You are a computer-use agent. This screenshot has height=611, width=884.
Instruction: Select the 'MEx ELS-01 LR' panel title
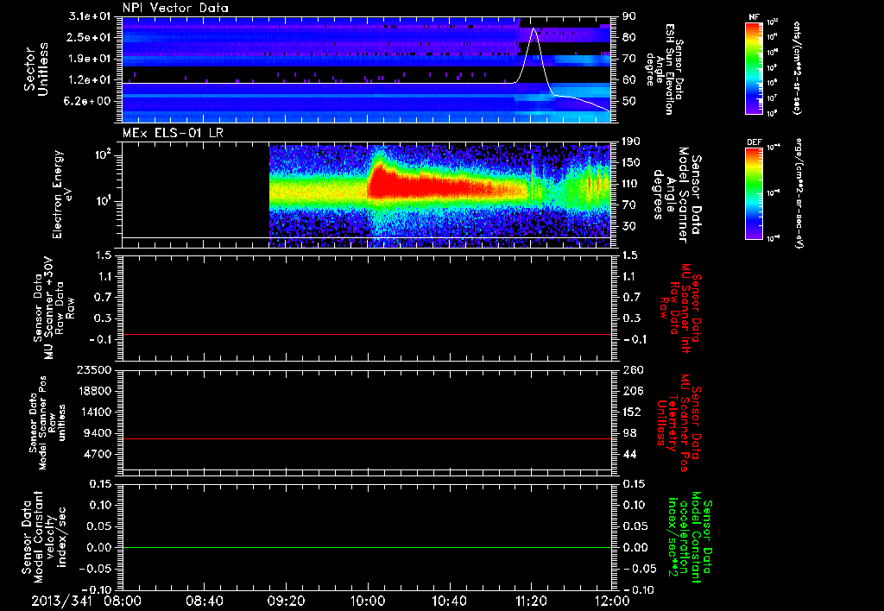(173, 133)
